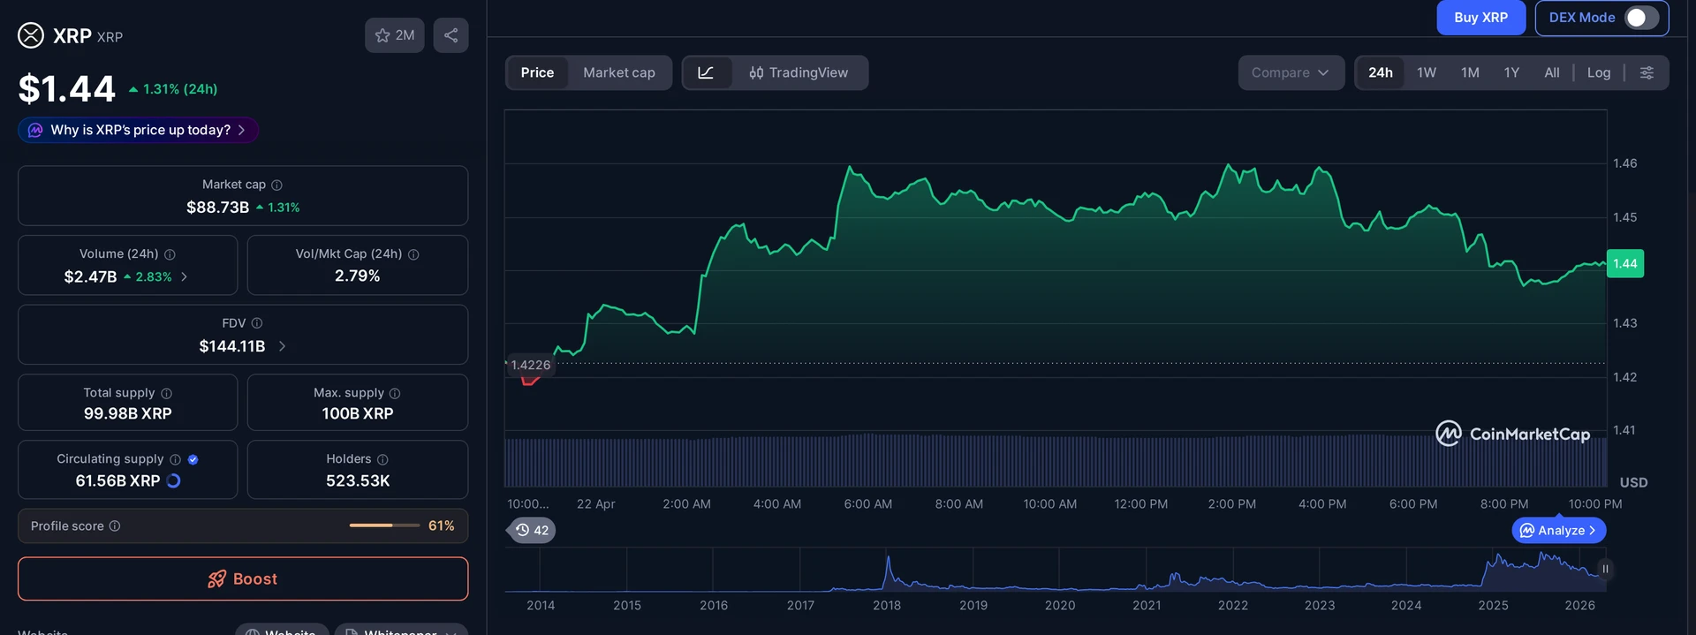This screenshot has height=635, width=1696.
Task: Open the share icon button
Action: click(450, 35)
